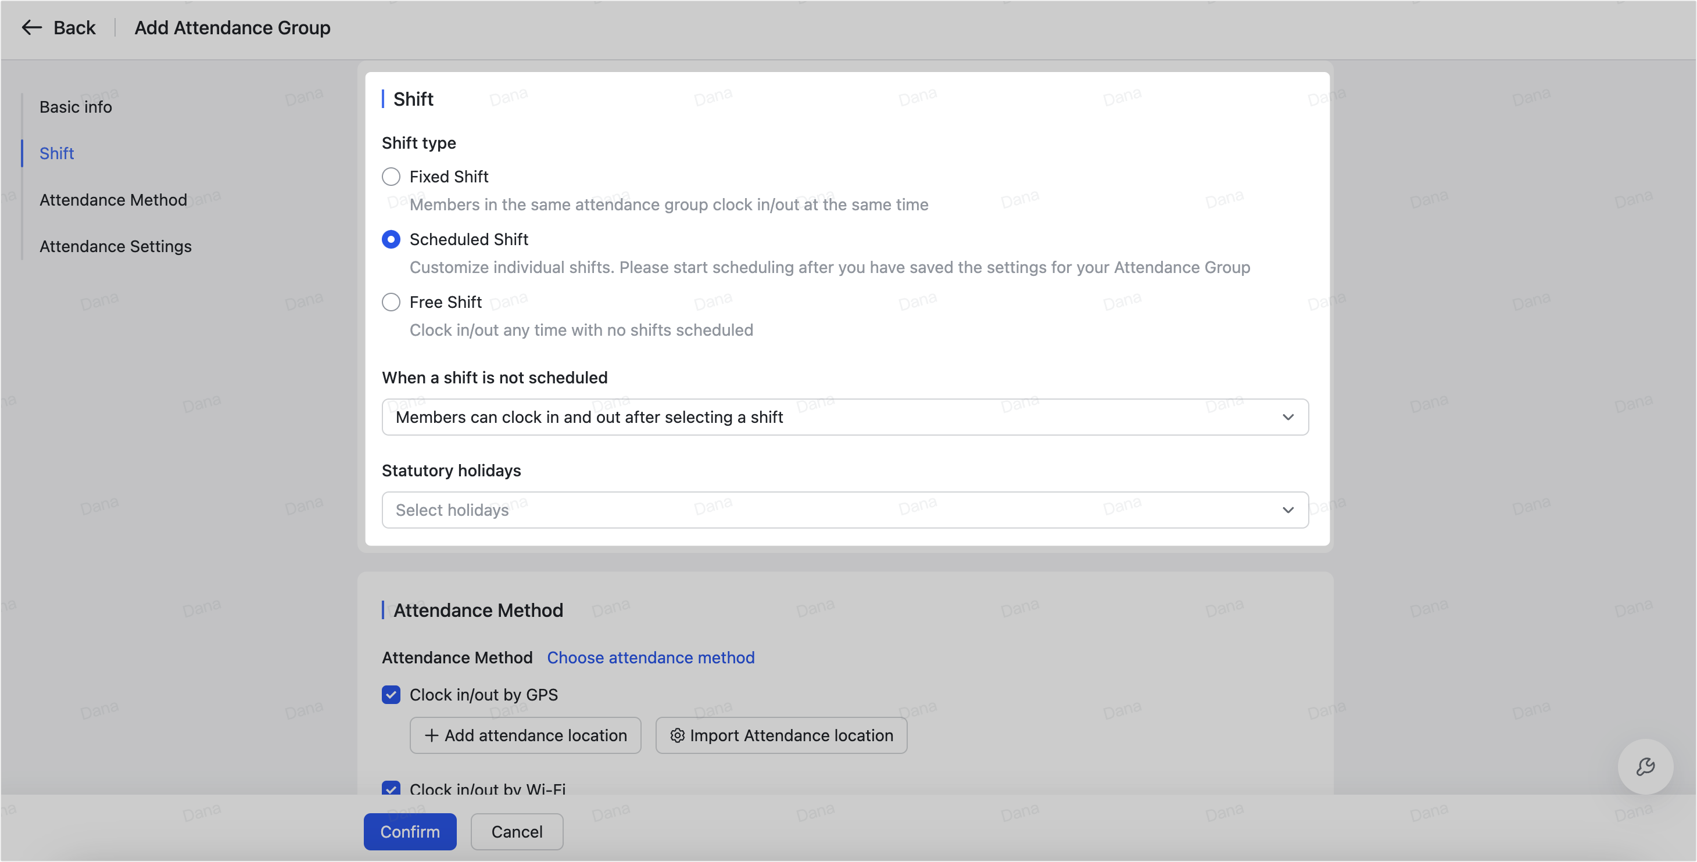
Task: Expand the Statutory holidays dropdown
Action: (x=844, y=511)
